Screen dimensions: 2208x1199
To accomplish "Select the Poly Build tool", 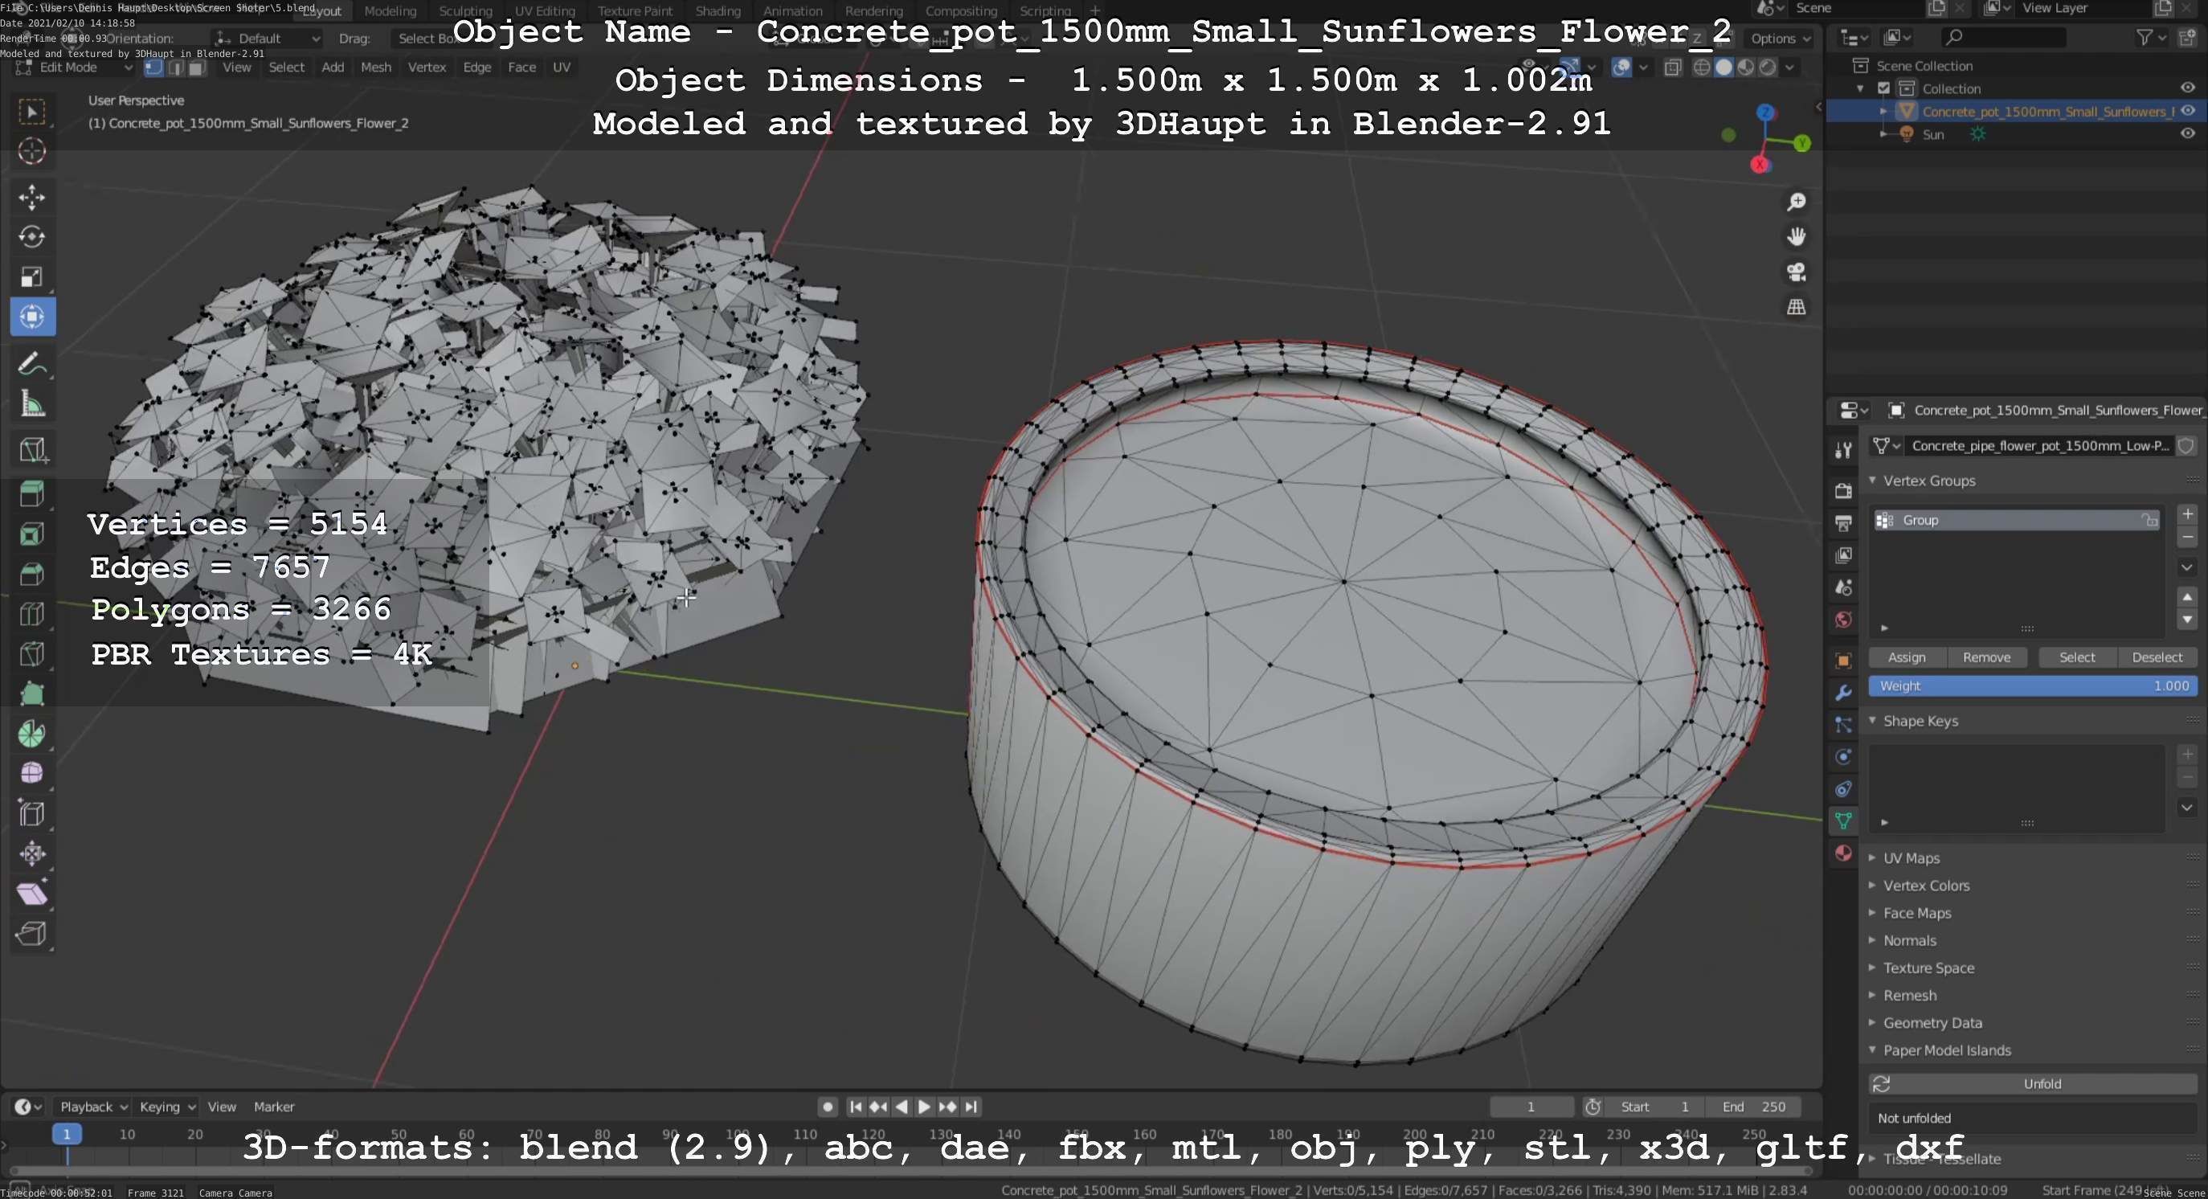I will [x=31, y=694].
